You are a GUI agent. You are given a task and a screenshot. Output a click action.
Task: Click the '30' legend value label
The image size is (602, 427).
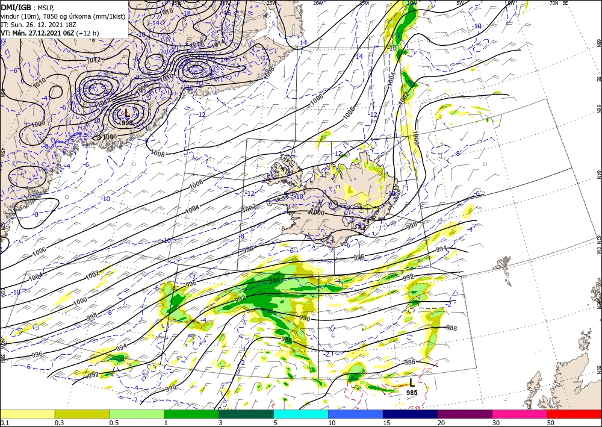pyautogui.click(x=496, y=423)
